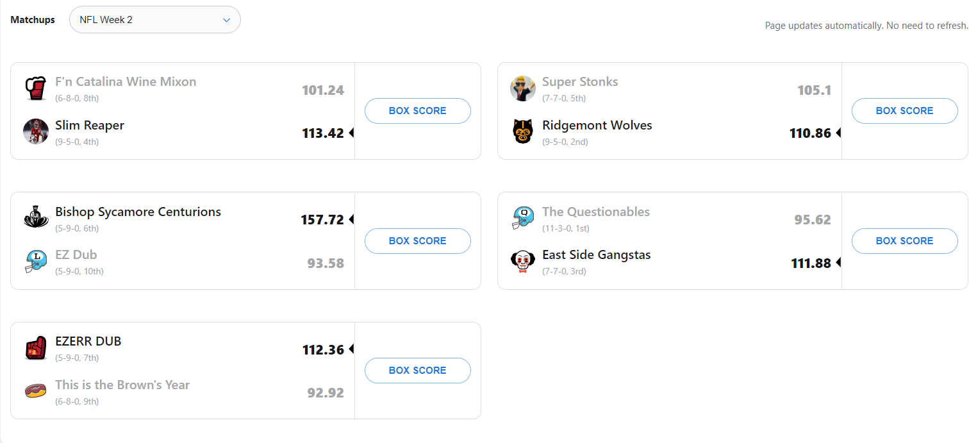Open Box Score for Bishop Sycamore Centurions matchup

coord(417,241)
